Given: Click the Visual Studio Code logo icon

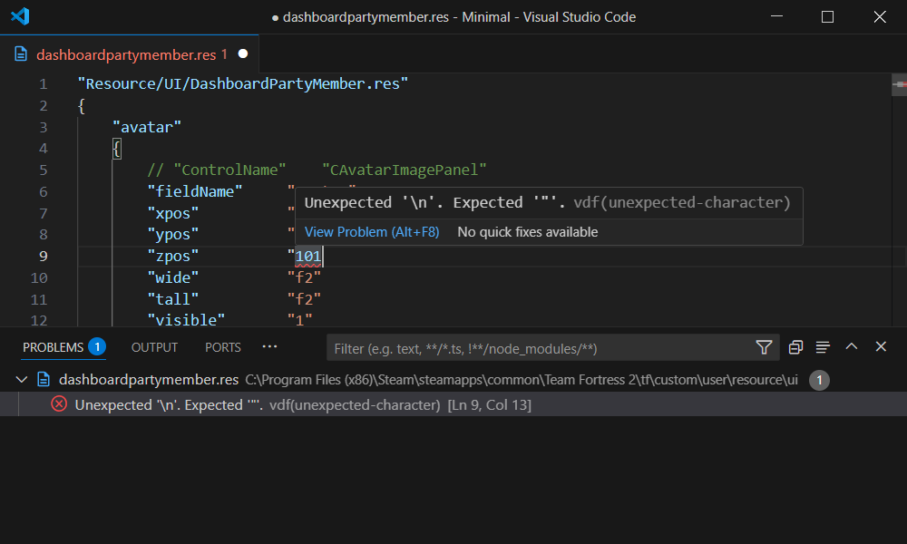Looking at the screenshot, I should [x=20, y=16].
